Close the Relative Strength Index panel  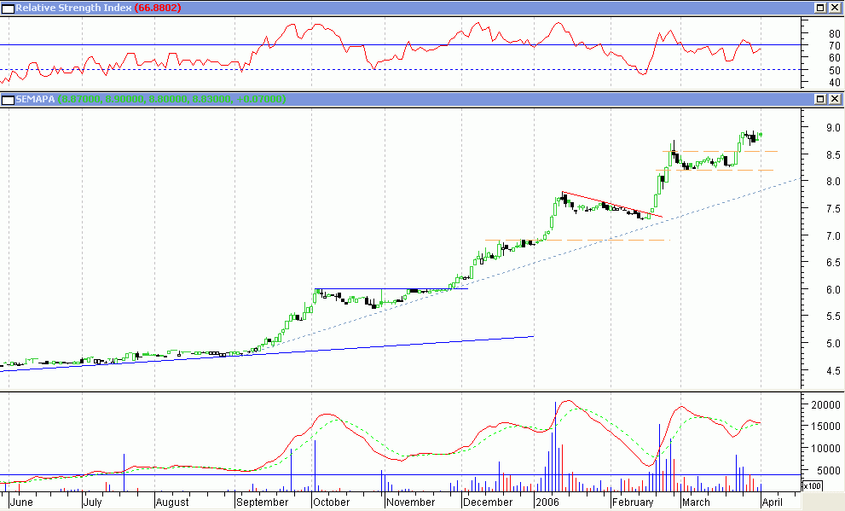[x=834, y=8]
